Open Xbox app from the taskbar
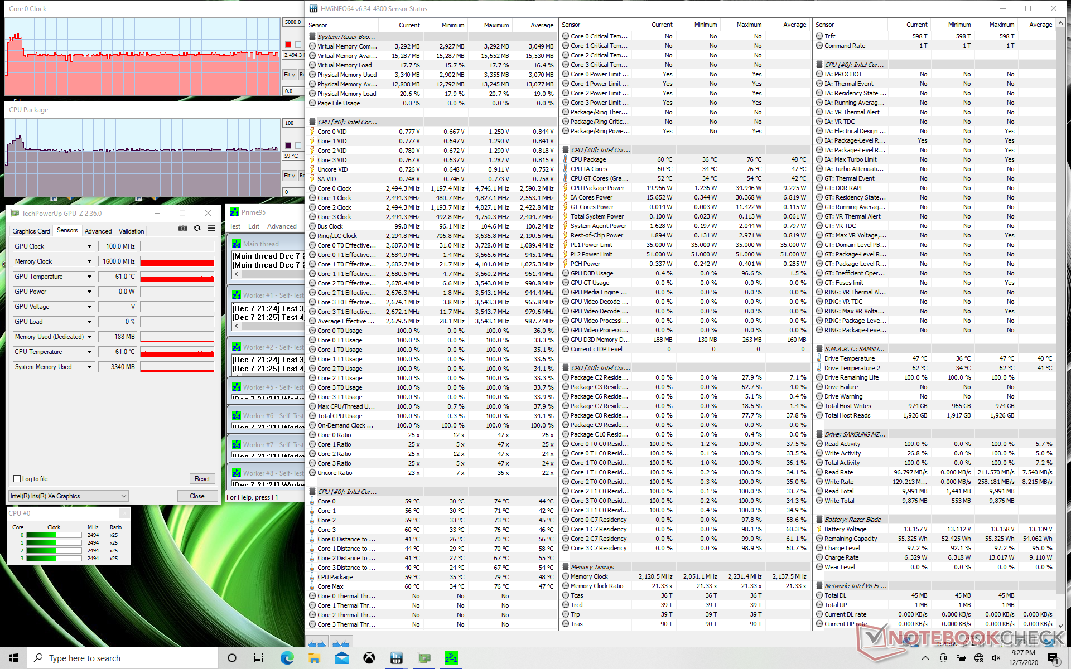This screenshot has height=669, width=1071. [369, 658]
